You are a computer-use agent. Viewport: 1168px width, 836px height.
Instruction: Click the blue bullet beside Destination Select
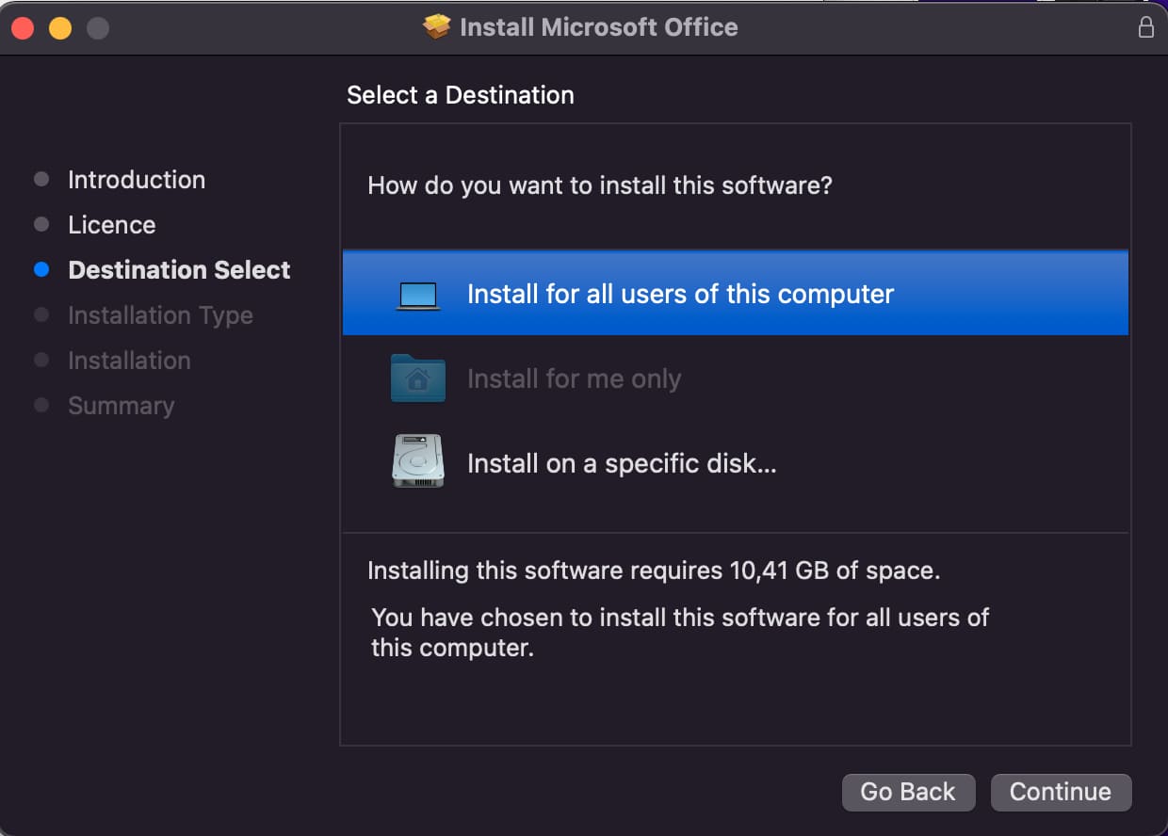[x=41, y=270]
